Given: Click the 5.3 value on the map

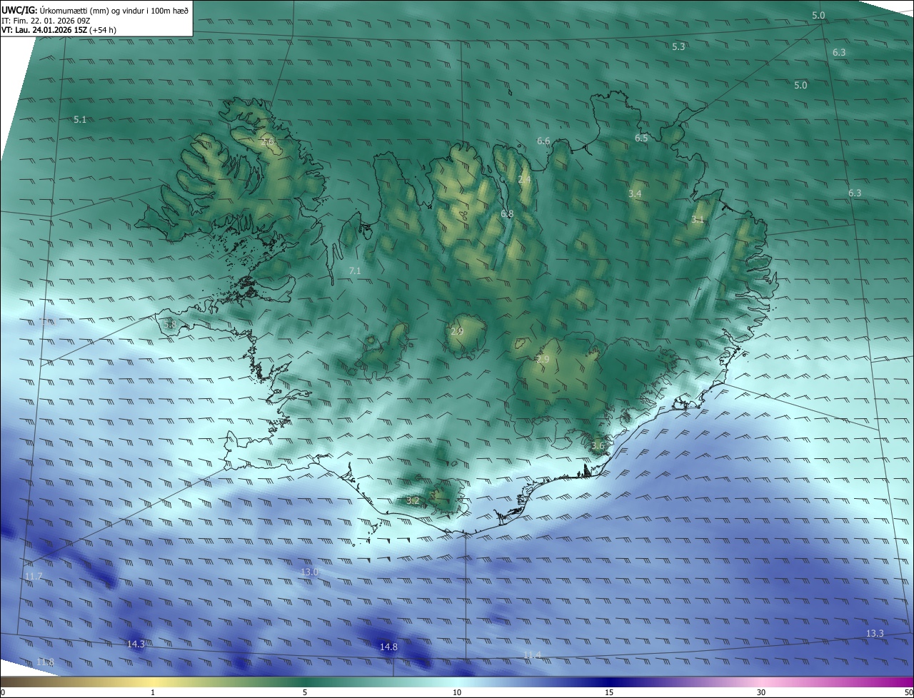Looking at the screenshot, I should click(678, 46).
